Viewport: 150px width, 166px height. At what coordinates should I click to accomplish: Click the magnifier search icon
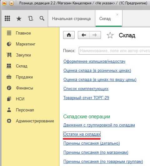[x=42, y=19]
